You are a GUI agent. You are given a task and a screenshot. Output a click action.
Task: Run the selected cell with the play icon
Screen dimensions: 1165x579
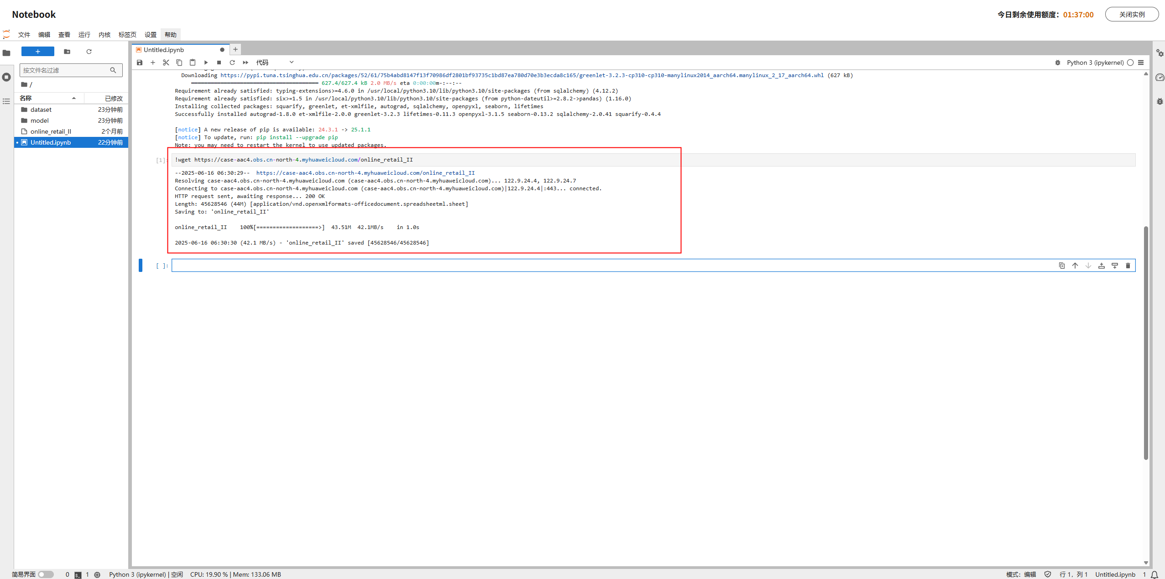(206, 63)
